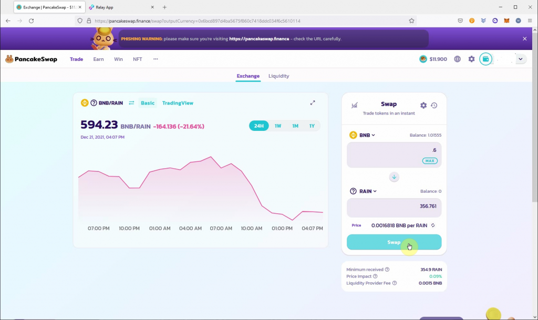Image resolution: width=538 pixels, height=320 pixels.
Task: Close the phishing warning banner
Action: click(525, 39)
